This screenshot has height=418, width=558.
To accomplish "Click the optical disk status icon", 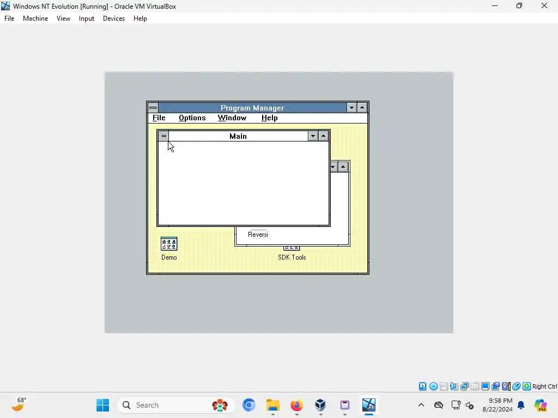I will click(433, 386).
